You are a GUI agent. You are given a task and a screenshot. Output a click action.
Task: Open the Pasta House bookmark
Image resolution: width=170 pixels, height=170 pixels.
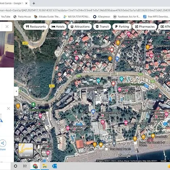tap(22, 17)
